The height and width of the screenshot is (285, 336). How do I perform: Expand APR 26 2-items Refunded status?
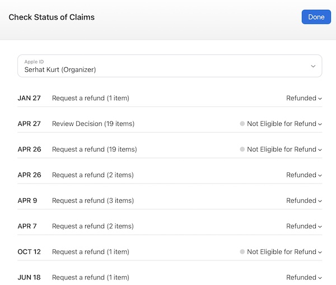(304, 175)
